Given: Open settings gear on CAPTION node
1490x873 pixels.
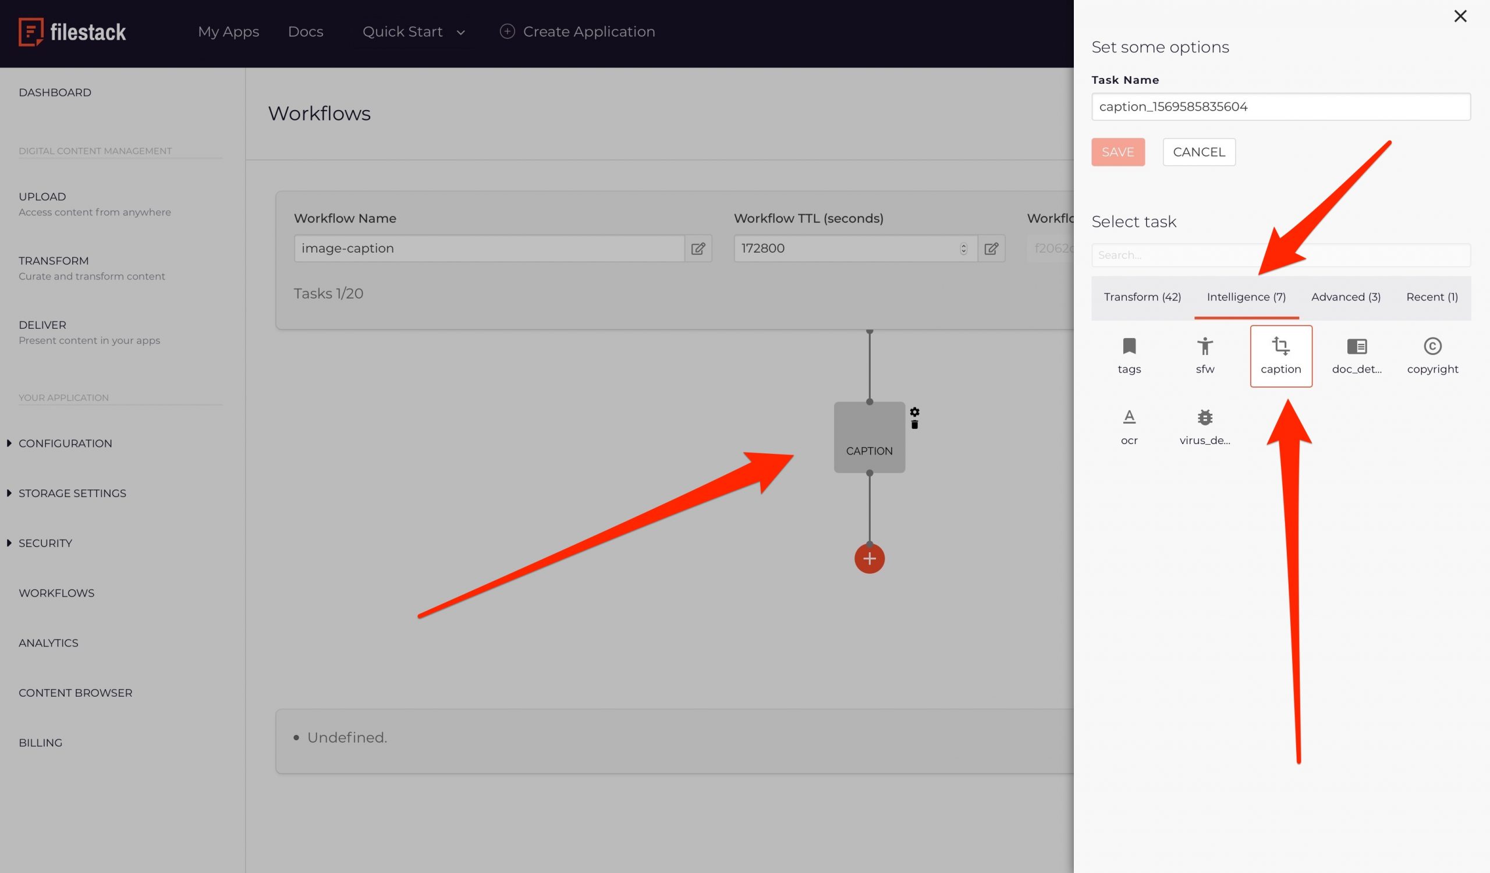Looking at the screenshot, I should [x=914, y=412].
